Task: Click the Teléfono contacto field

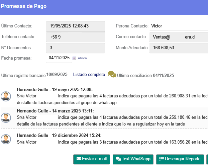Action: click(75, 37)
